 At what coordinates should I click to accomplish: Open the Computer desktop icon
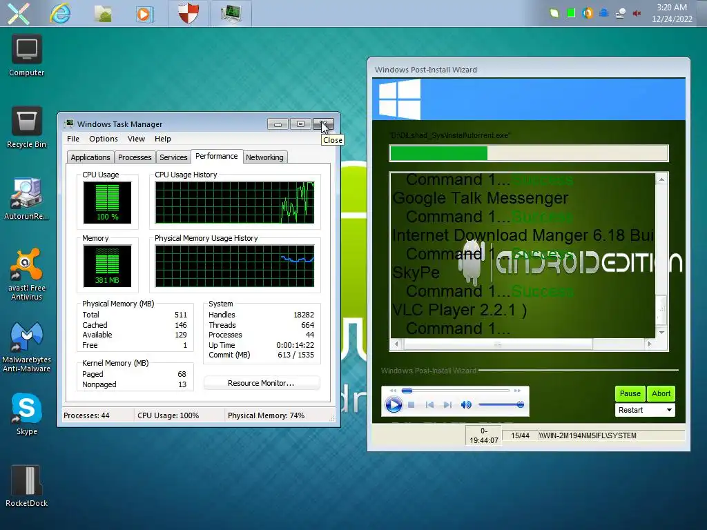27,55
